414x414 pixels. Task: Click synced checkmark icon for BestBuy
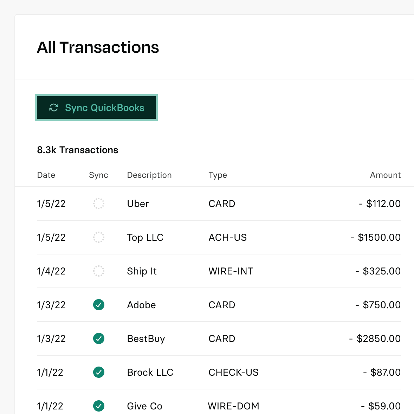tap(99, 338)
